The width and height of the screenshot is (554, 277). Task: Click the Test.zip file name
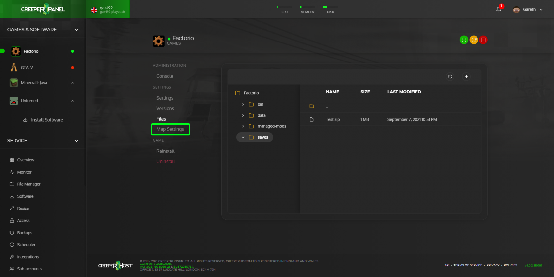tap(333, 120)
